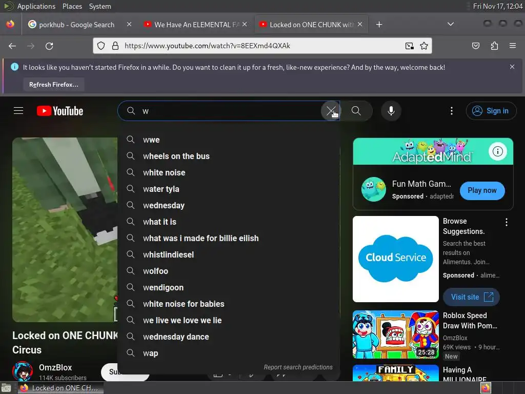
Task: Reload the page with refresh icon
Action: point(49,46)
